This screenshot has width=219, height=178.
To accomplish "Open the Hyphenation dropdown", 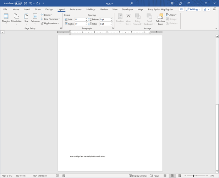I will (x=50, y=23).
